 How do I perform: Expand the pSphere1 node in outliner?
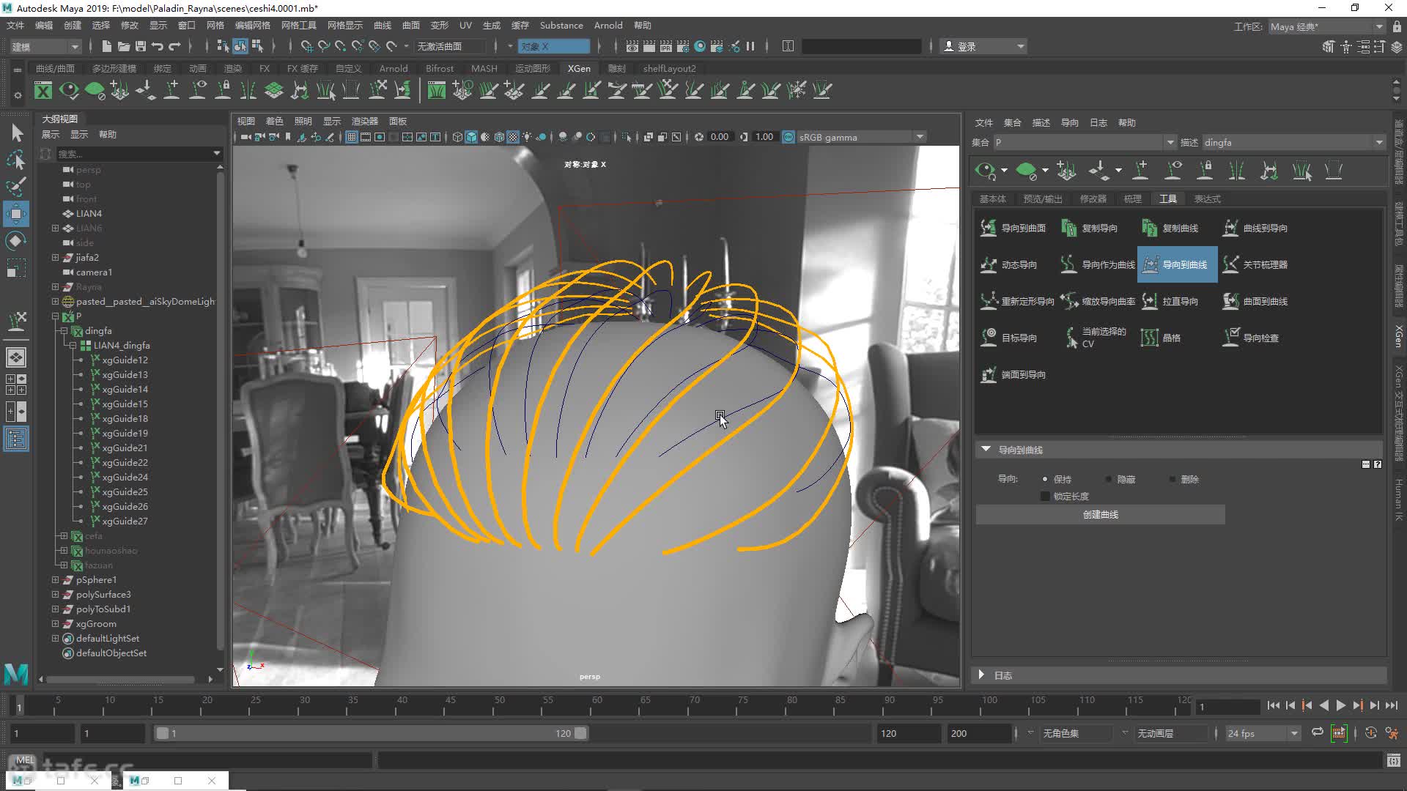[x=55, y=579]
